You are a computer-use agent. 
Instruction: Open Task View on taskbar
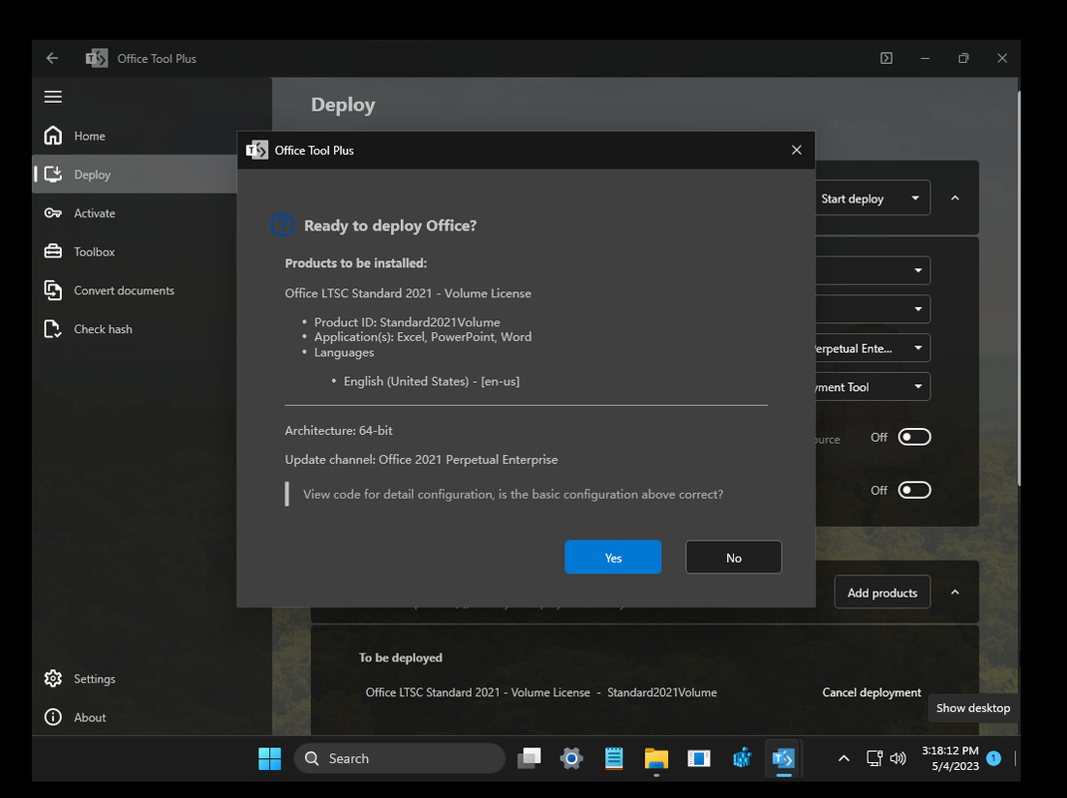[529, 758]
